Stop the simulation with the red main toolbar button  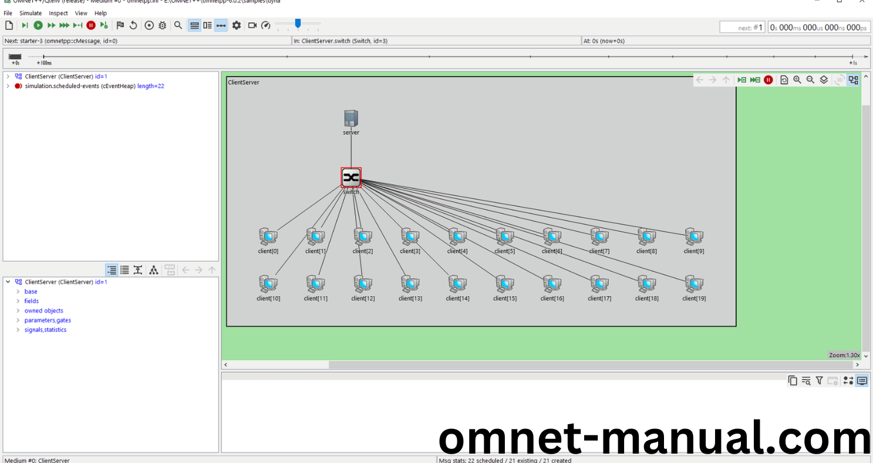91,25
